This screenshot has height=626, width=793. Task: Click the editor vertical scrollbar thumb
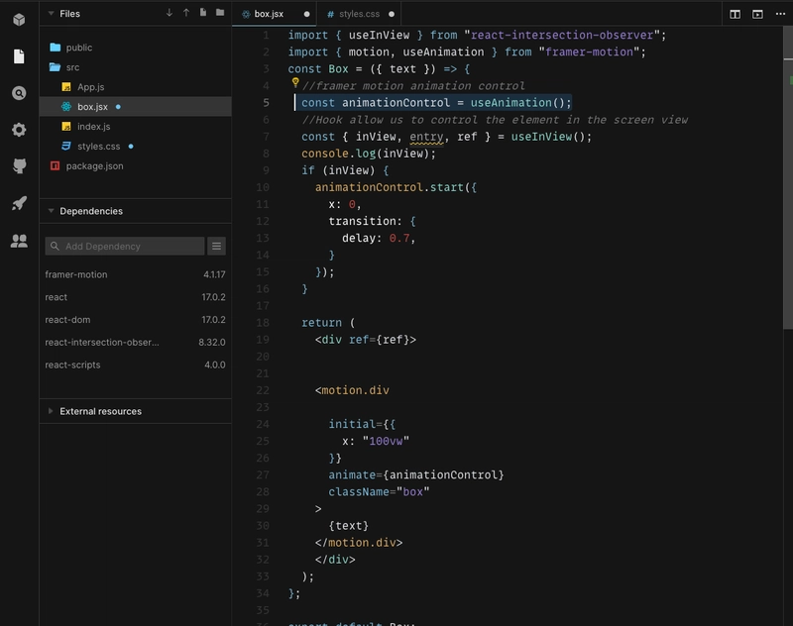[x=788, y=177]
